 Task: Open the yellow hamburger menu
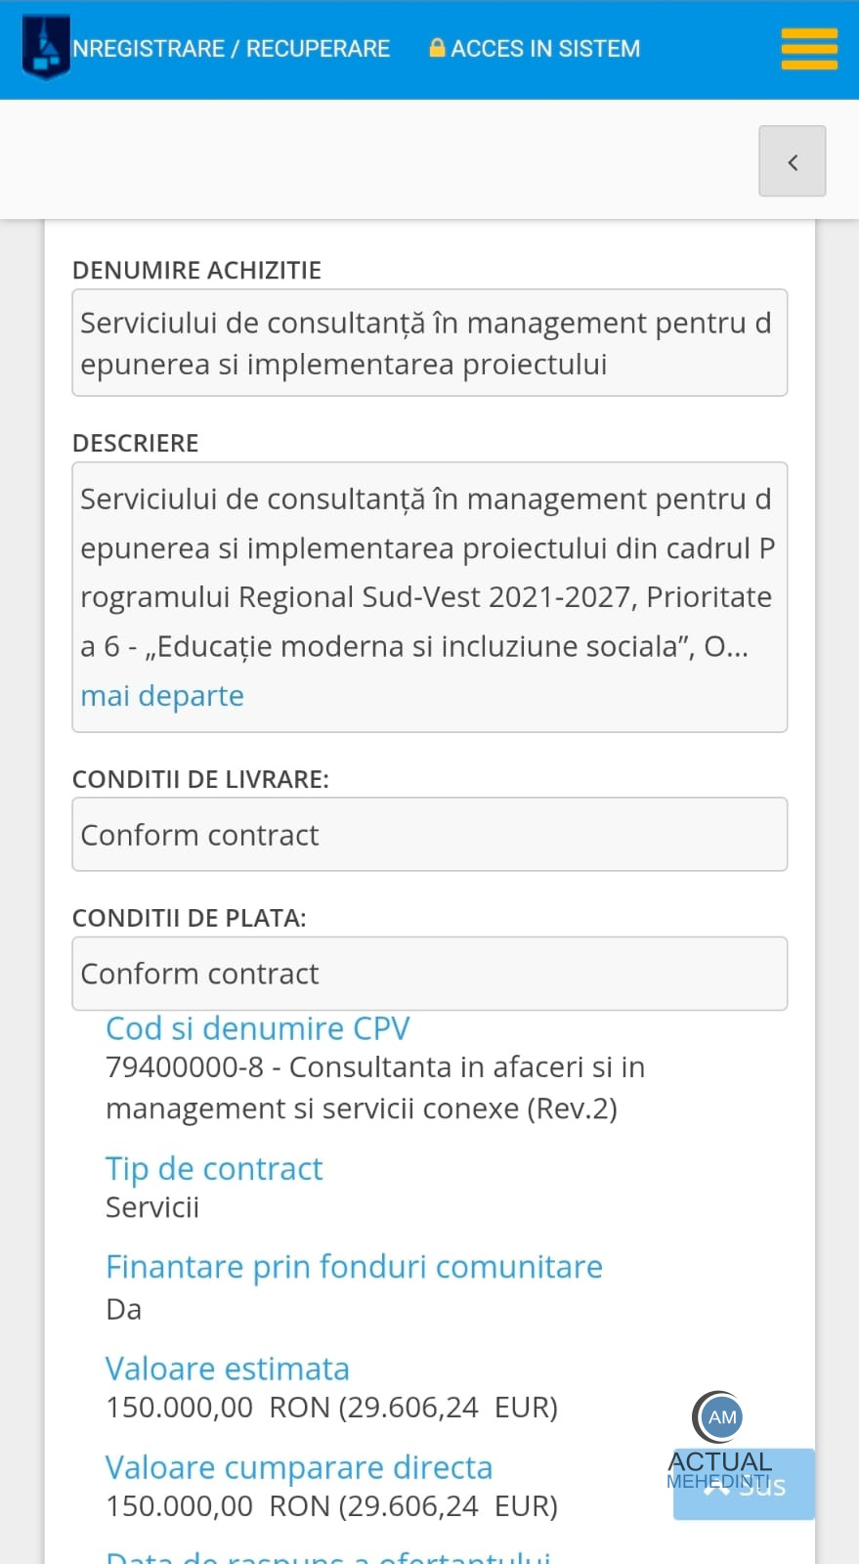(809, 49)
